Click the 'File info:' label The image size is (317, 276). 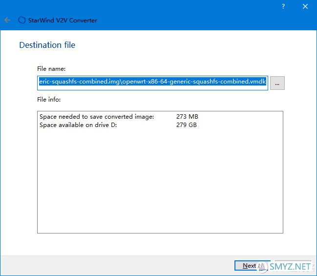point(49,99)
